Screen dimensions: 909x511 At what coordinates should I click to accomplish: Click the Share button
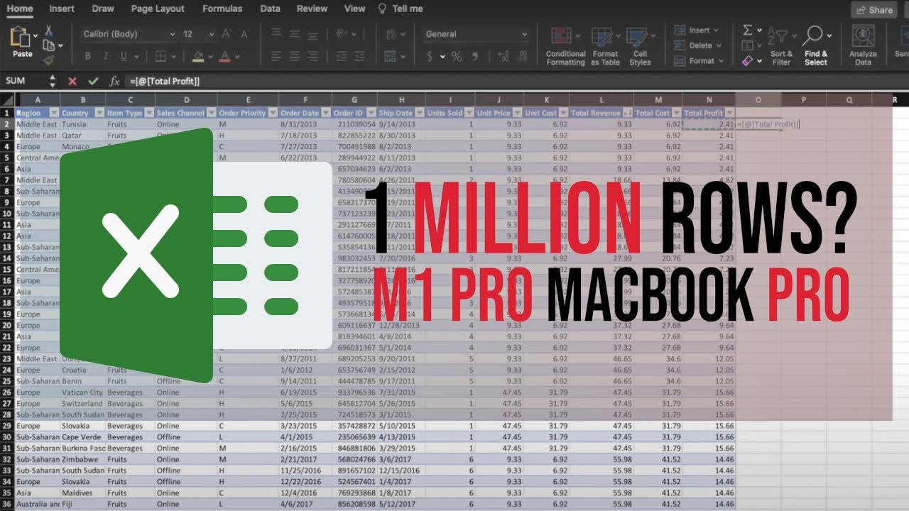tap(874, 10)
